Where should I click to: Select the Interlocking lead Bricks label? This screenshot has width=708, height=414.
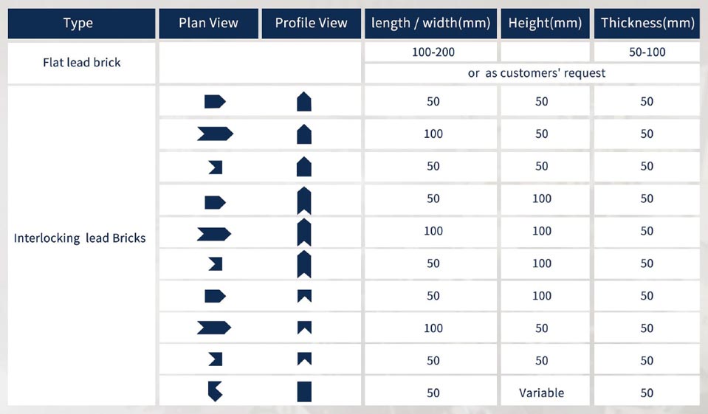click(x=80, y=238)
